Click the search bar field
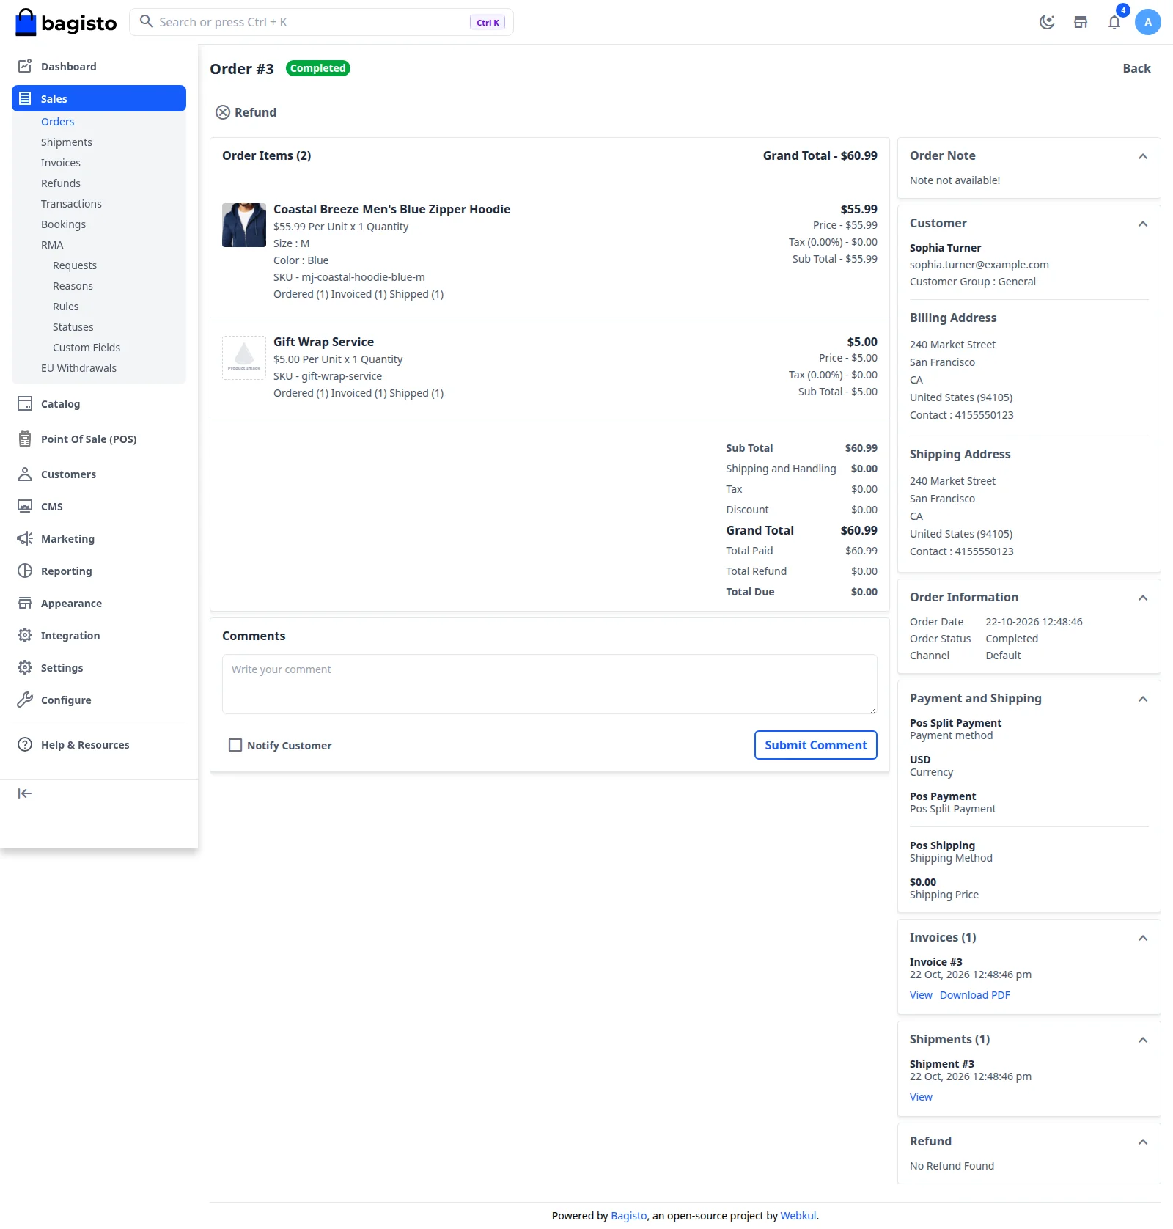 pos(321,22)
